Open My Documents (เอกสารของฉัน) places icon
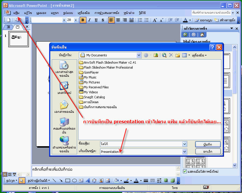Viewport: 242px width, 193px height. pos(64,107)
